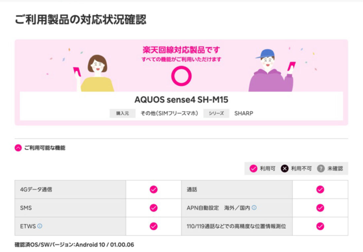Click 110/119通話などでの高精度な位置情報測位 cell
This screenshot has height=252, width=363.
pos(237,226)
